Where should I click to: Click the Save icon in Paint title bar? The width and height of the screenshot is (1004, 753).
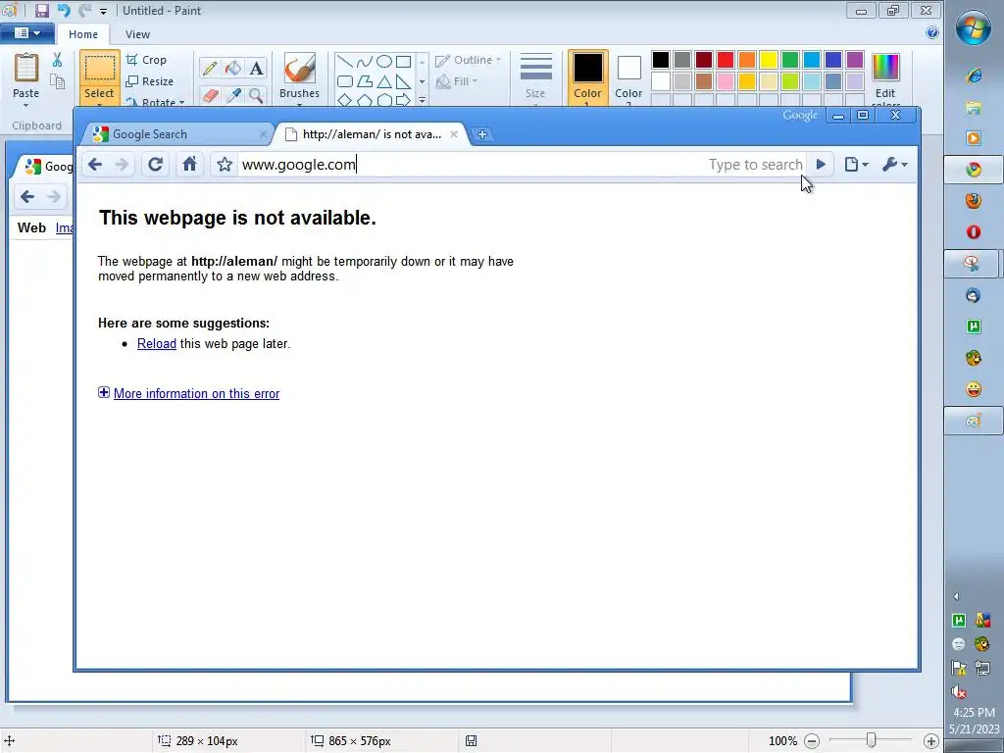pos(41,10)
